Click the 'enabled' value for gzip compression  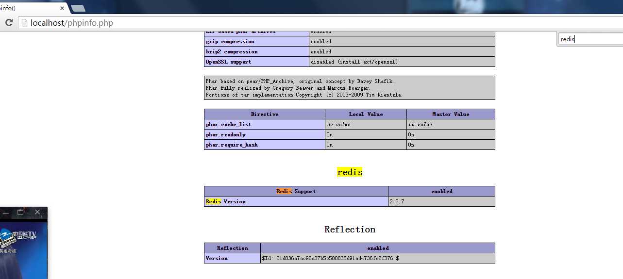402,42
